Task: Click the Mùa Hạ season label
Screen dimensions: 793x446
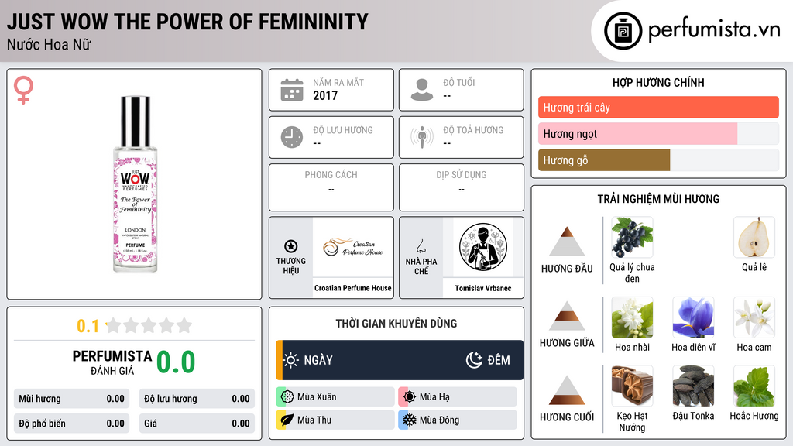Action: 434,397
